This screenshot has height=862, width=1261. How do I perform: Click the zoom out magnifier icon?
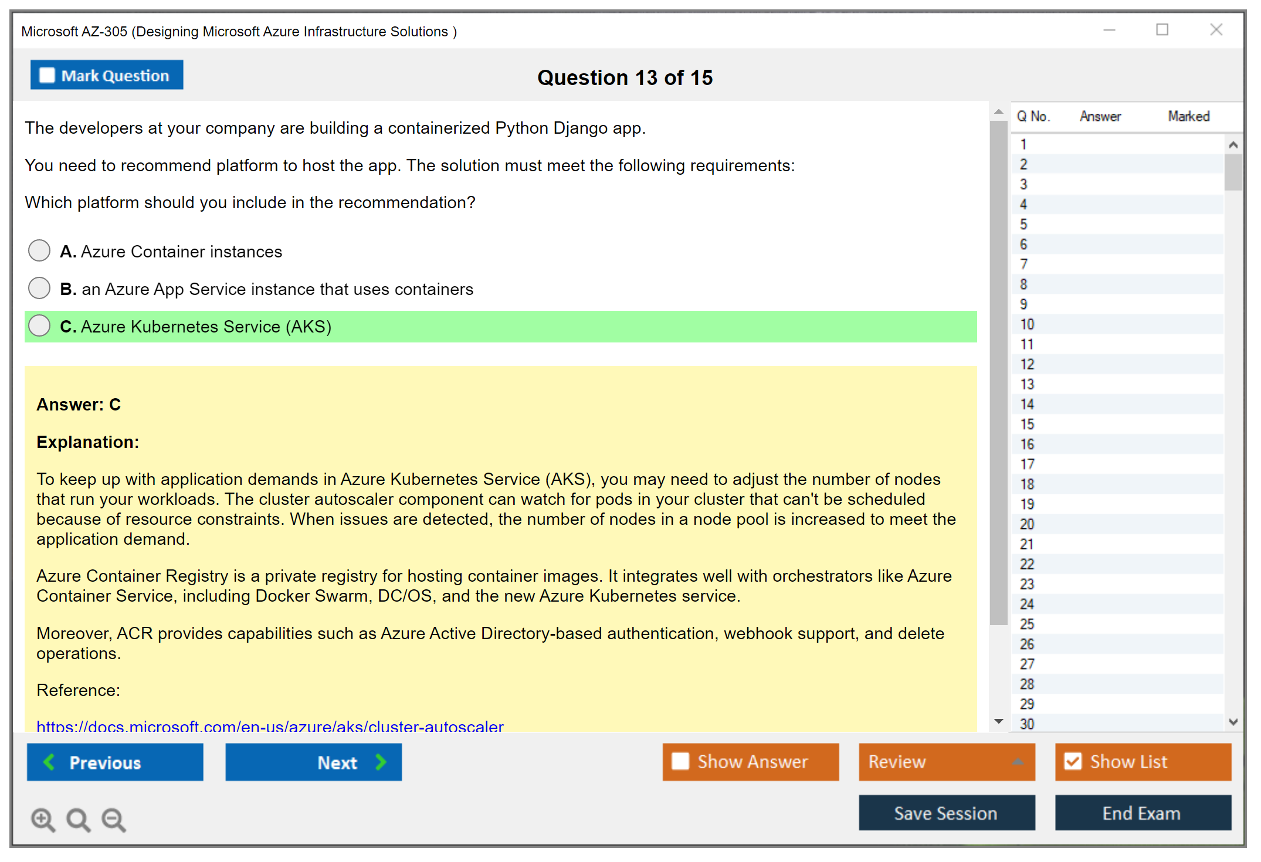click(x=114, y=819)
